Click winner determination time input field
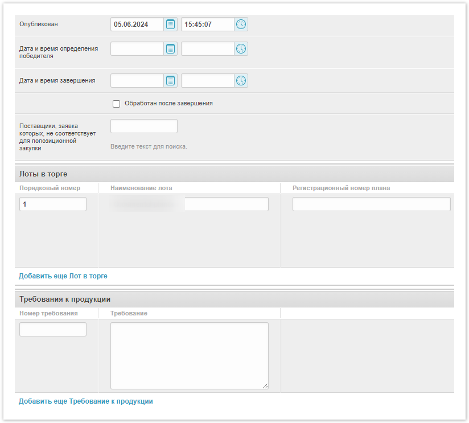Viewport: 469px width, 423px height. (207, 49)
